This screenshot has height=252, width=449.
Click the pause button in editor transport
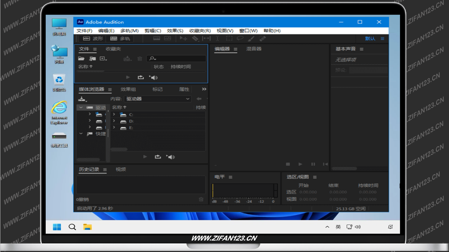coord(313,164)
